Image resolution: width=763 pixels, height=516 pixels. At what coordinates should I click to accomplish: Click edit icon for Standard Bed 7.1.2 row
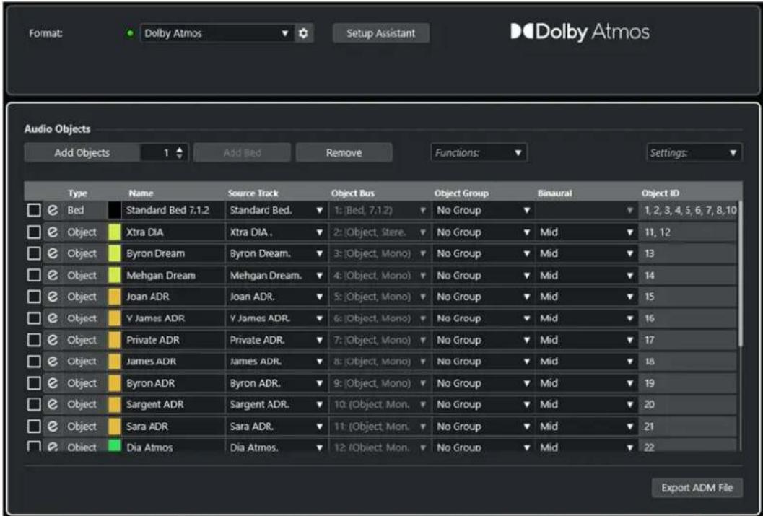[53, 210]
